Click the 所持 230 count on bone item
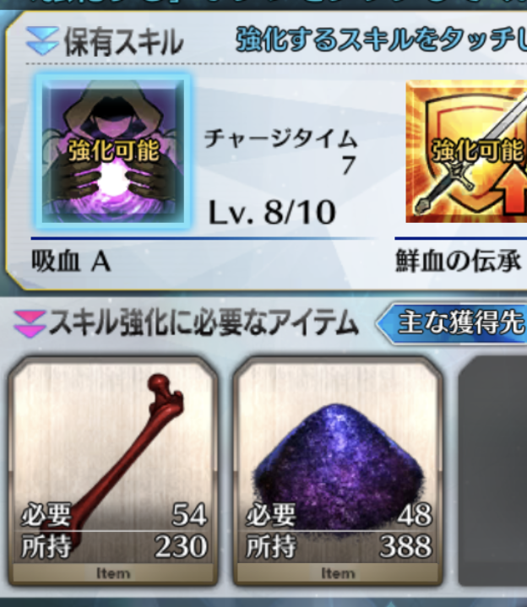The height and width of the screenshot is (607, 527). point(114,546)
